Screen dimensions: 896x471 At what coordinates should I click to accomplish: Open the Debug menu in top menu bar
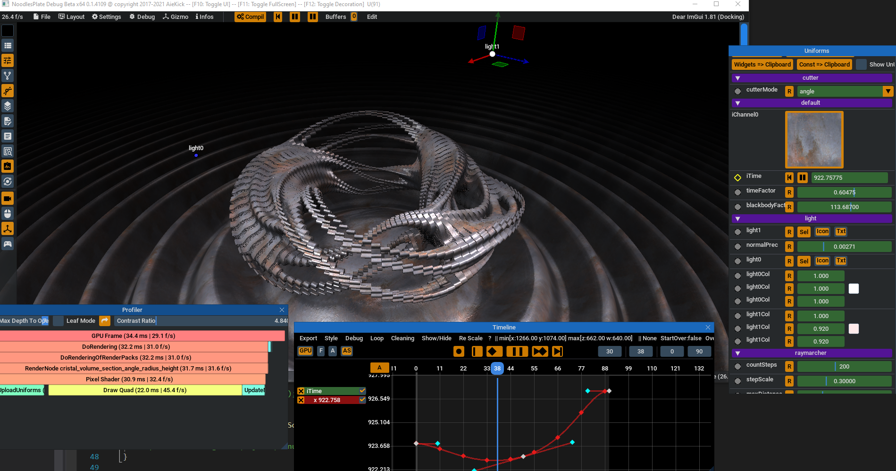point(142,17)
